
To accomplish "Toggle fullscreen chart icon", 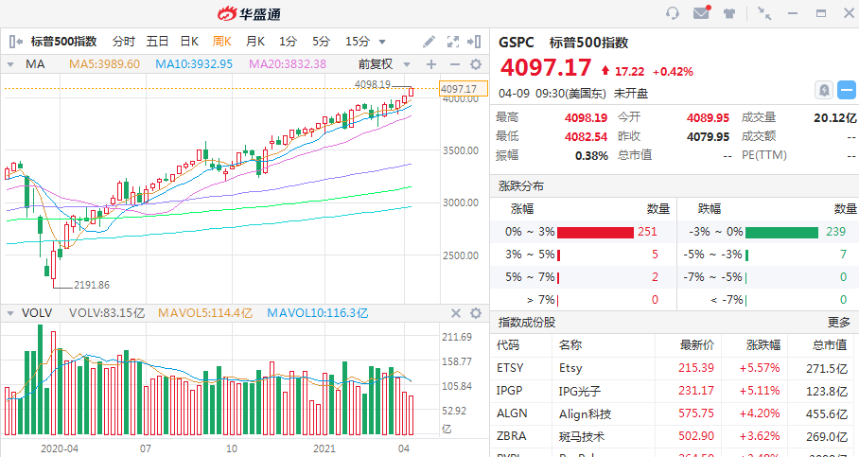I will [453, 41].
